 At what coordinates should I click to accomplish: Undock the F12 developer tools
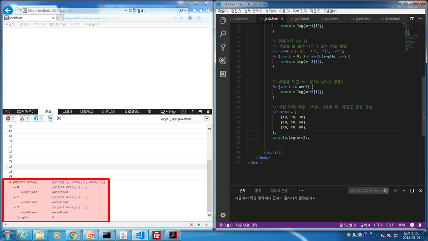click(x=200, y=112)
